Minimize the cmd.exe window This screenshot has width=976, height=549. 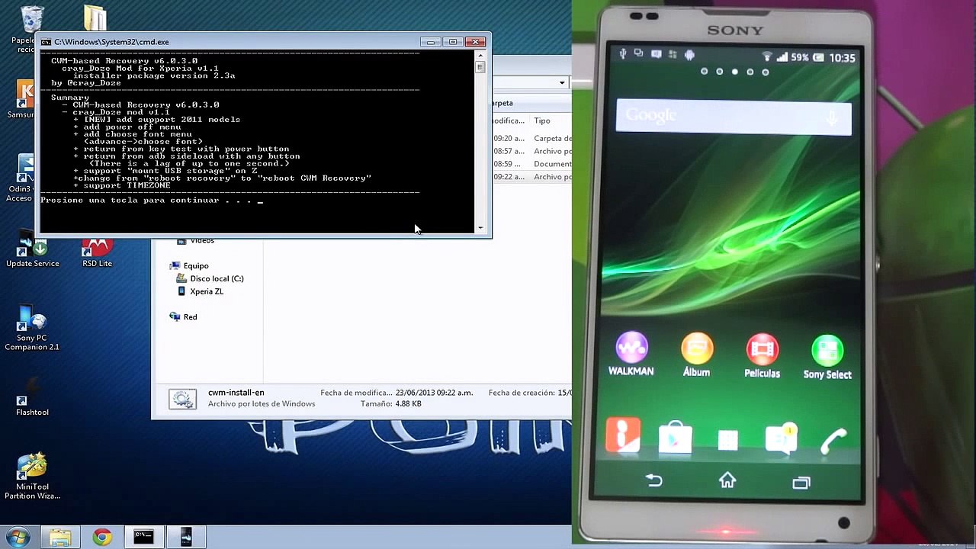(x=430, y=42)
